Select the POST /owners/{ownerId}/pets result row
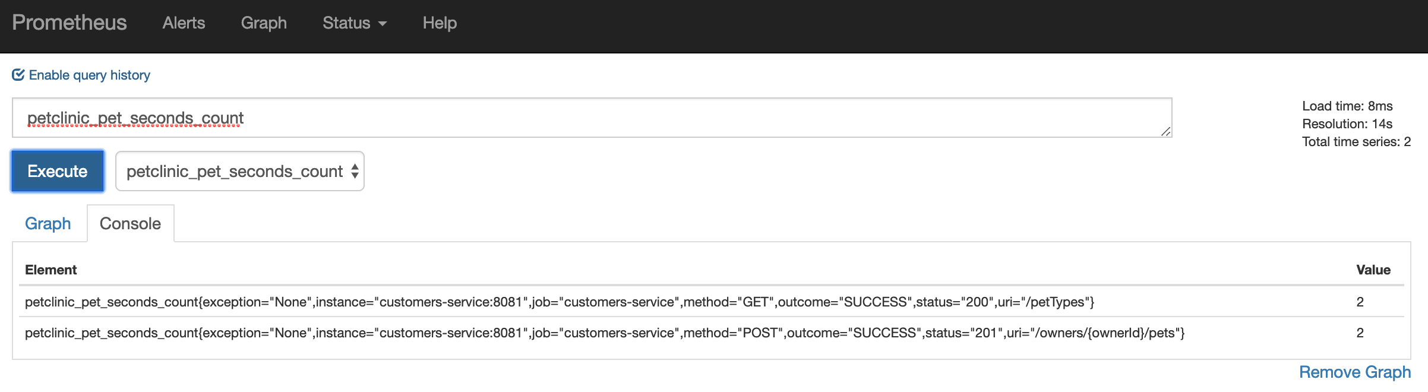1428x392 pixels. coord(604,333)
